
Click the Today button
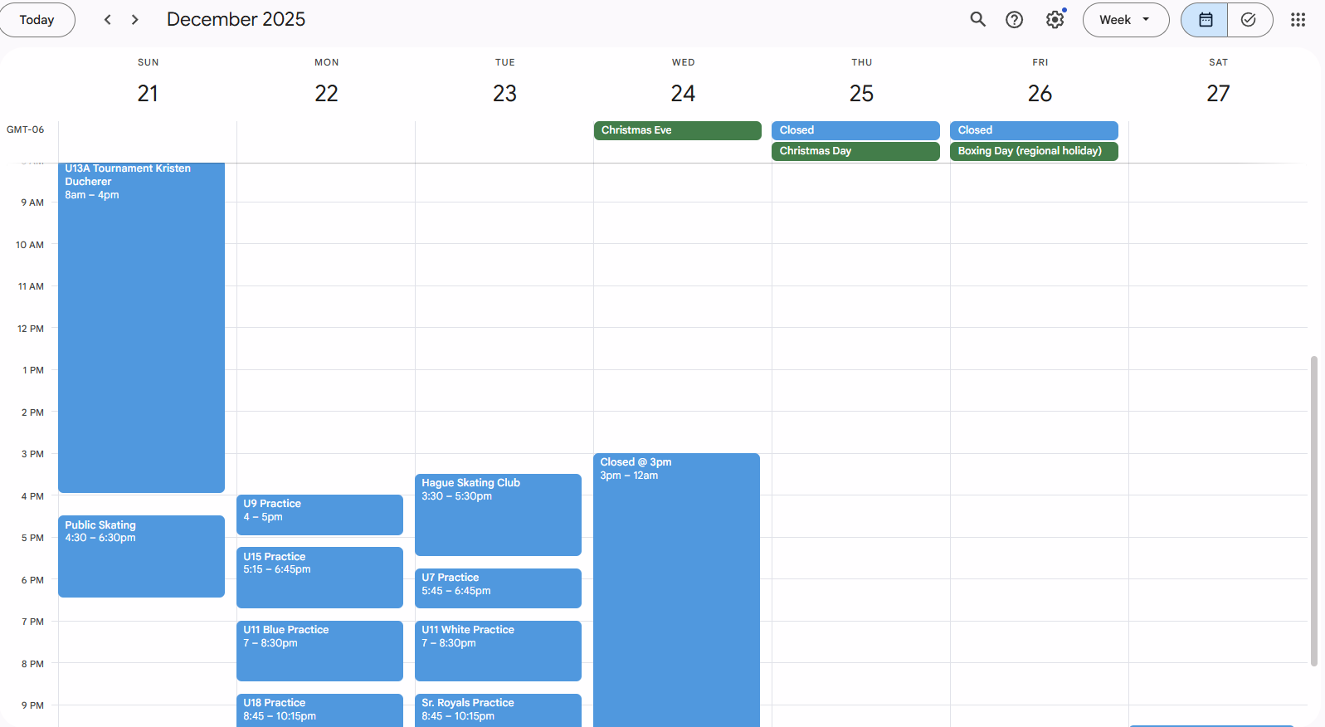point(37,20)
